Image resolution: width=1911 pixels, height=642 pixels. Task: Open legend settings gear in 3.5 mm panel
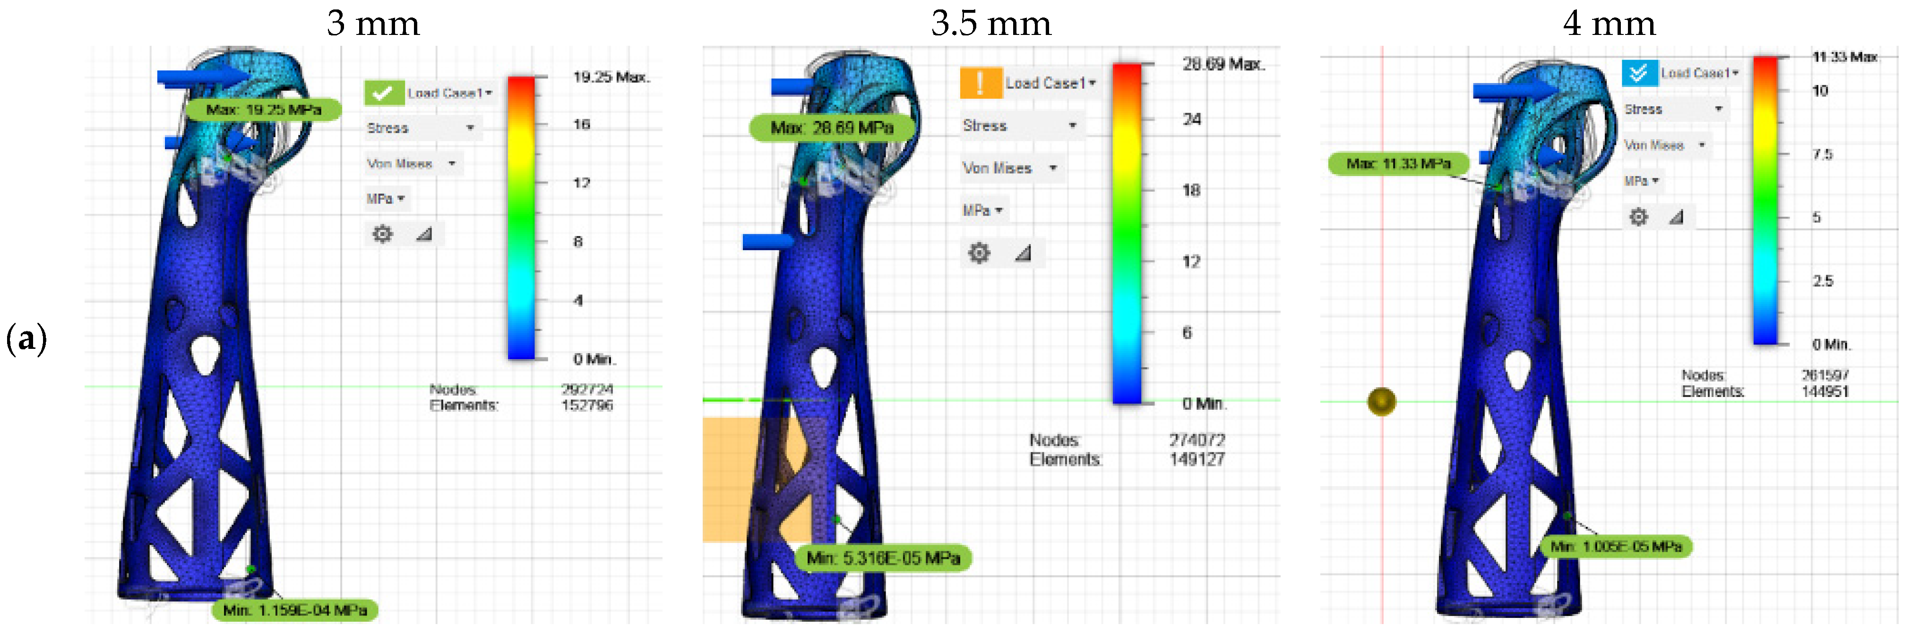pyautogui.click(x=979, y=253)
